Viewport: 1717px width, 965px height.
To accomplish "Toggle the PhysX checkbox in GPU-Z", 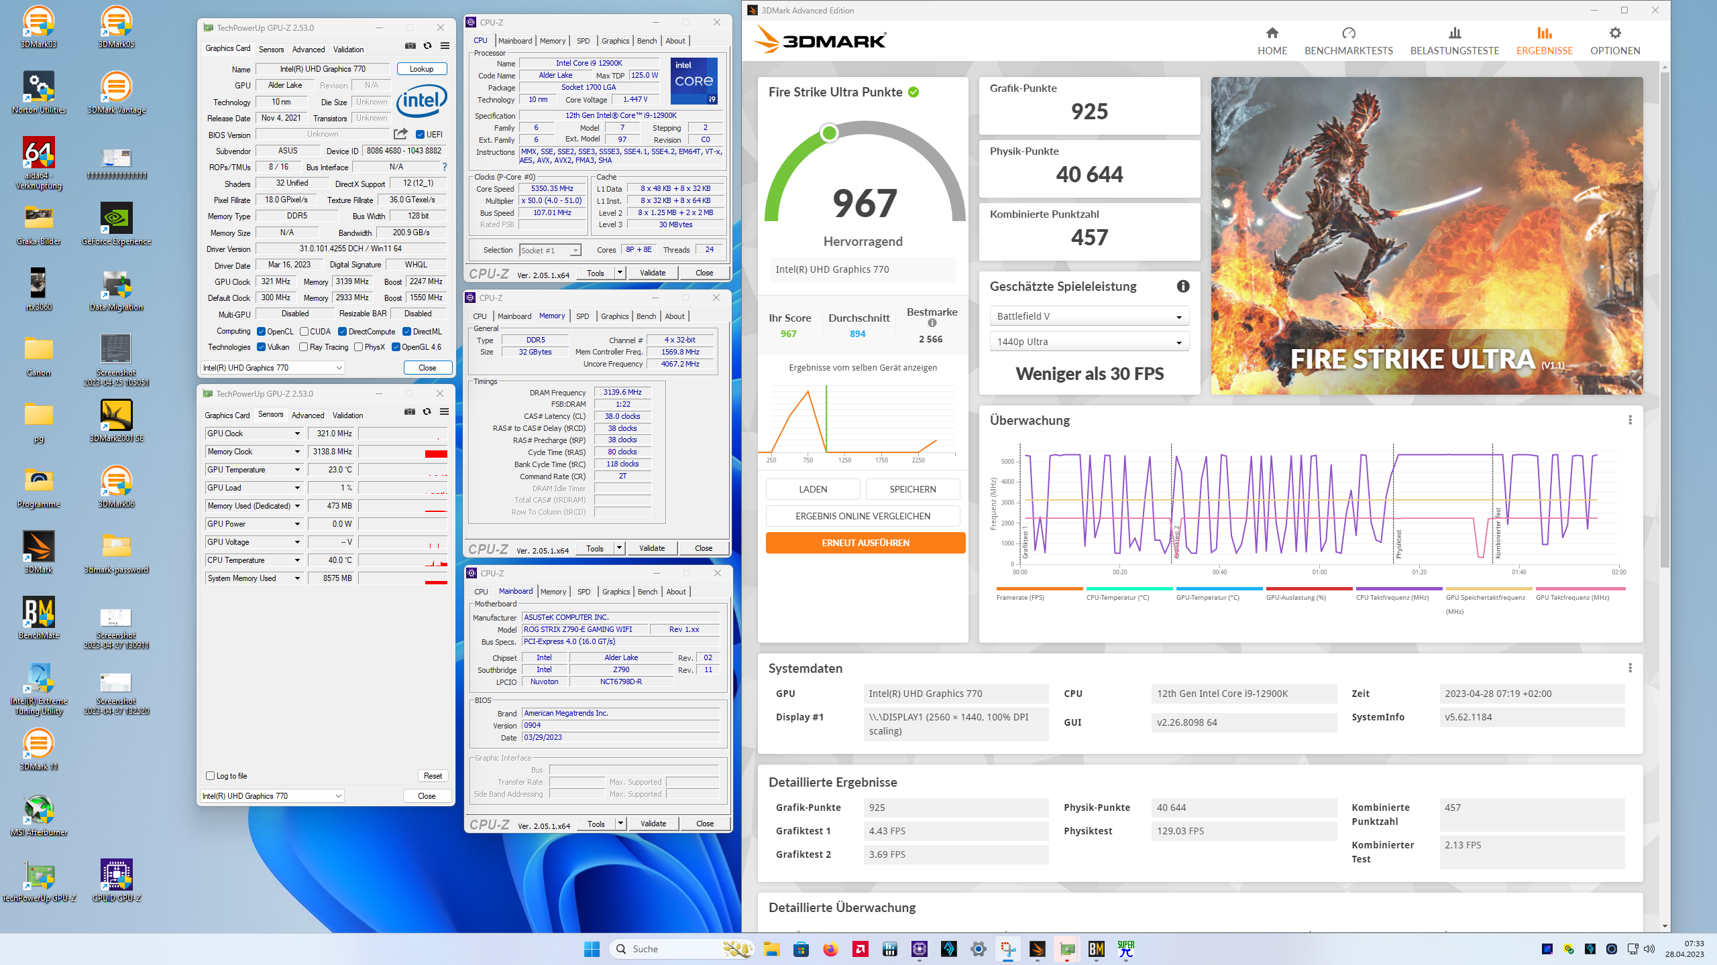I will click(358, 347).
